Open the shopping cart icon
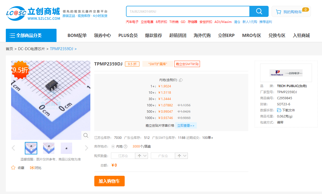 (278, 12)
